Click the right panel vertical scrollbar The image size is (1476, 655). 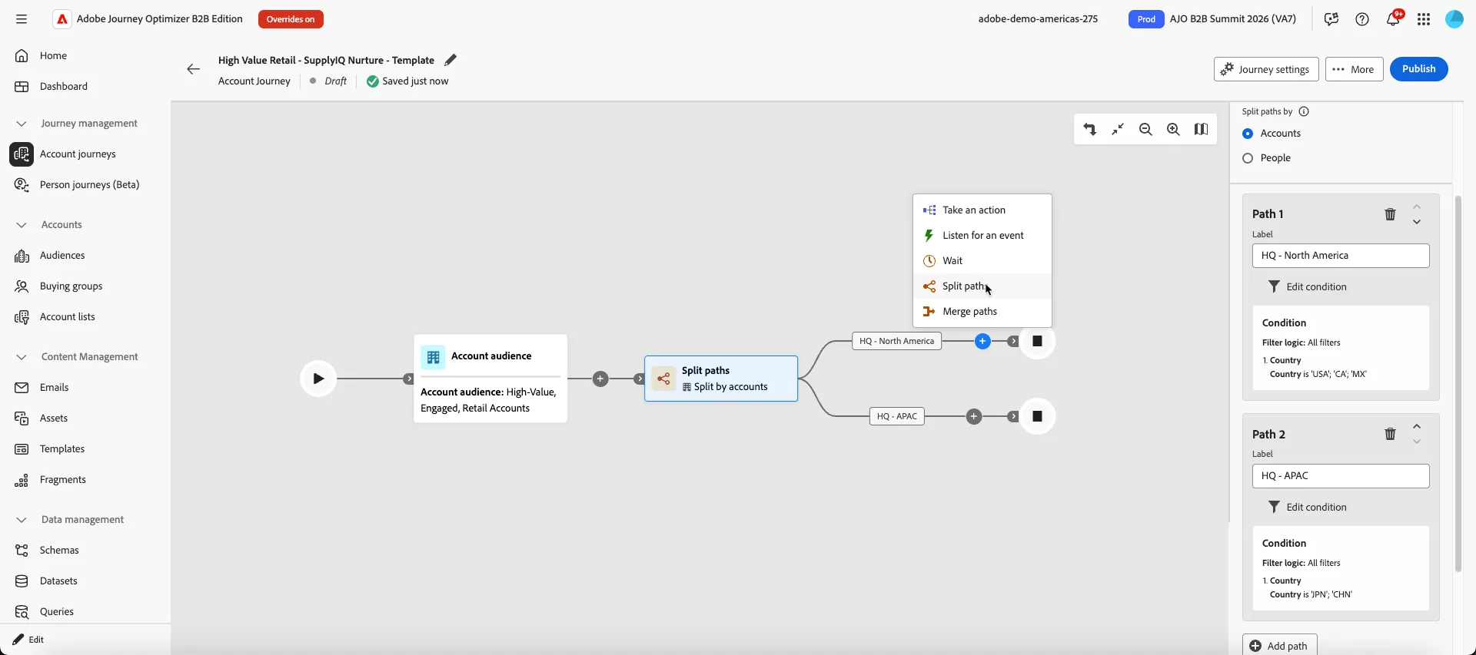pyautogui.click(x=1458, y=384)
